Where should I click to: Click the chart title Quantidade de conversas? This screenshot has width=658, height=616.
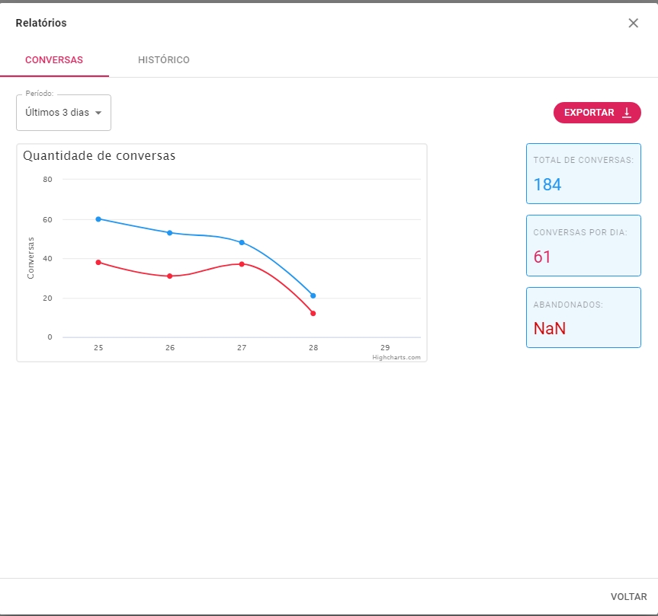(99, 155)
